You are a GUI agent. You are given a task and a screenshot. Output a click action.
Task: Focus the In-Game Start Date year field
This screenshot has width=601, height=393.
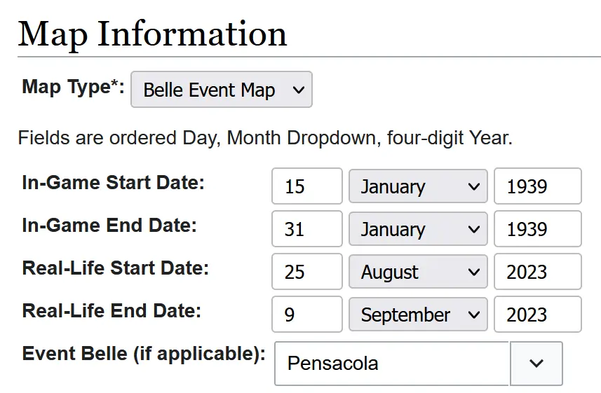[x=537, y=186]
